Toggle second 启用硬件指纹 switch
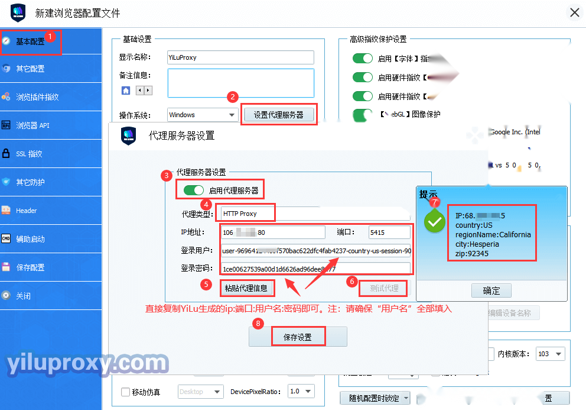 (363, 96)
